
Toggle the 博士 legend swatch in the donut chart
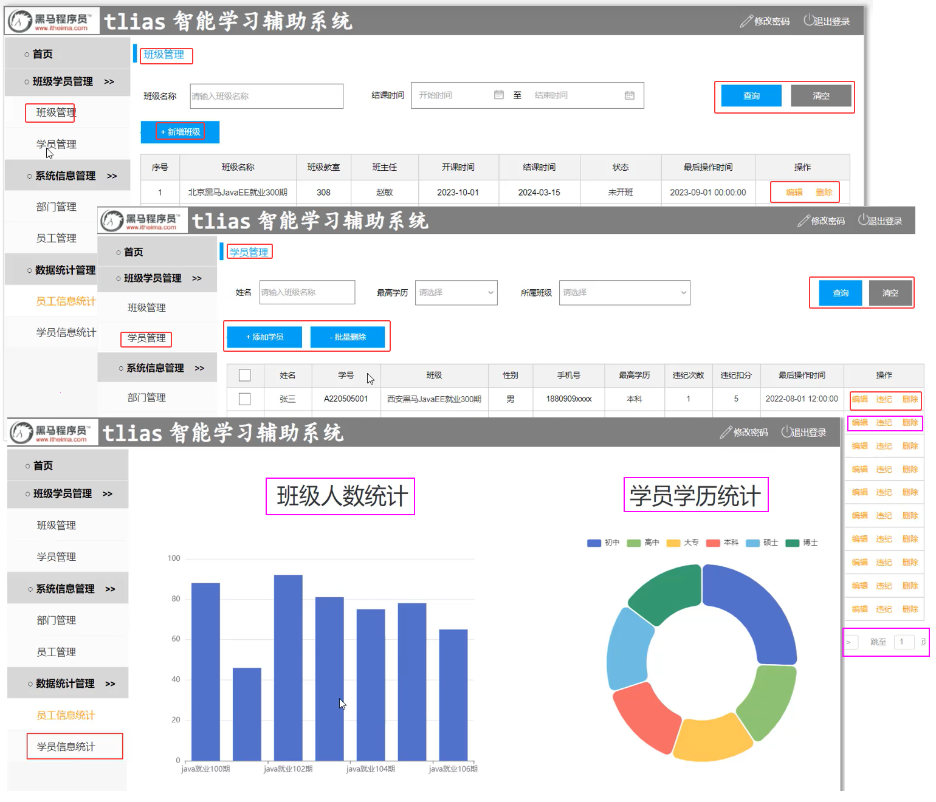pos(792,543)
